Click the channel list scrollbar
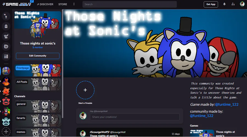Screen dimensions: 247x137 pyautogui.click(x=63, y=64)
